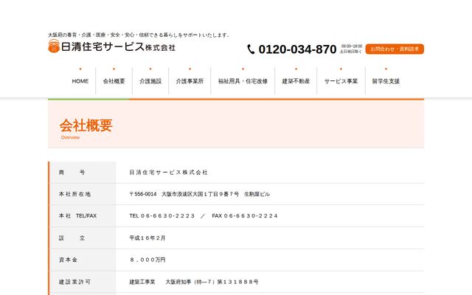Select the 8,000万円 value
472x295 pixels.
pyautogui.click(x=147, y=260)
